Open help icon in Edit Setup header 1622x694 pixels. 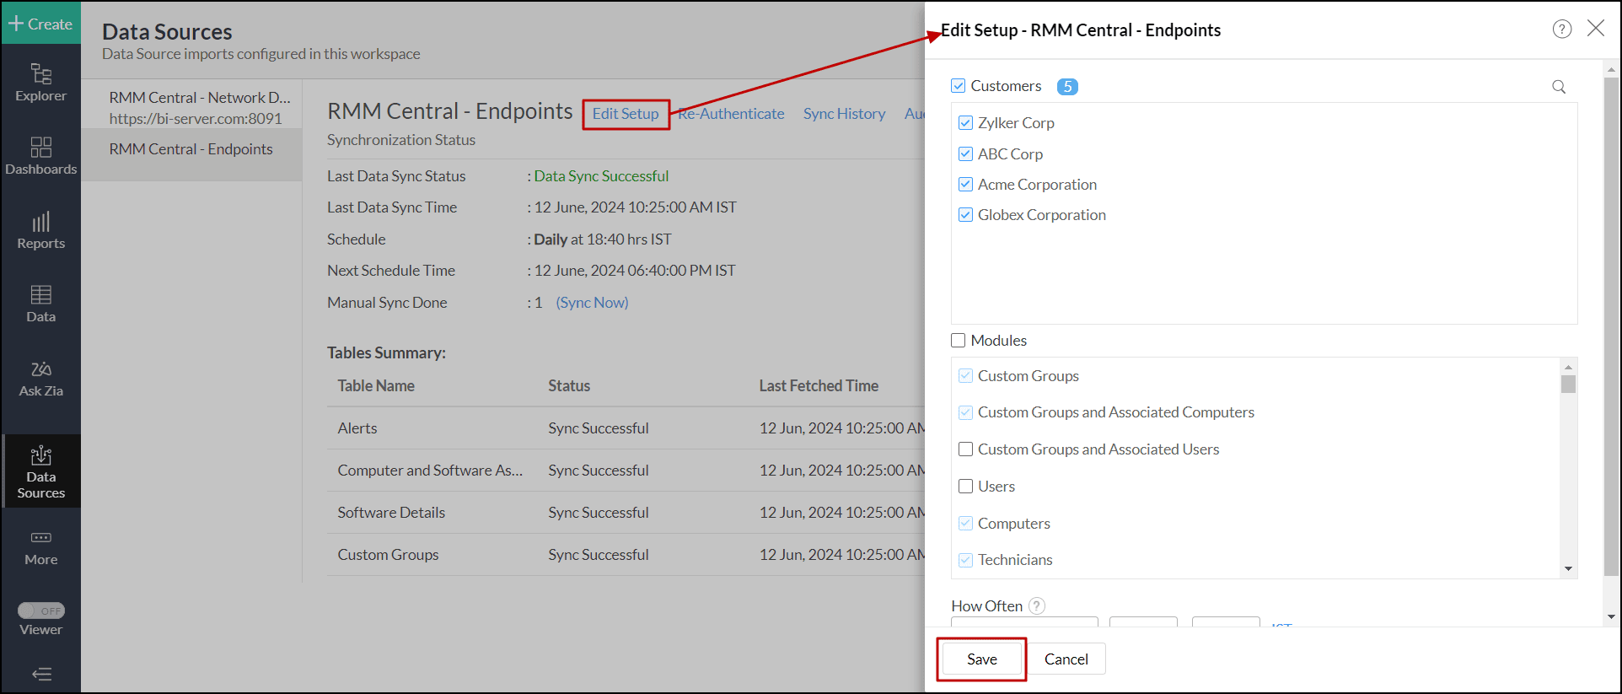[1561, 30]
